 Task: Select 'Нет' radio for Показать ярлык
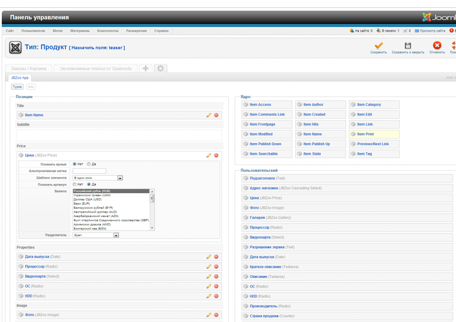[75, 164]
